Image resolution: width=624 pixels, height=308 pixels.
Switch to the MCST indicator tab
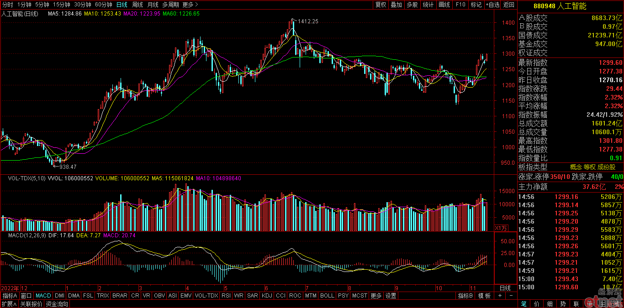(x=360, y=296)
